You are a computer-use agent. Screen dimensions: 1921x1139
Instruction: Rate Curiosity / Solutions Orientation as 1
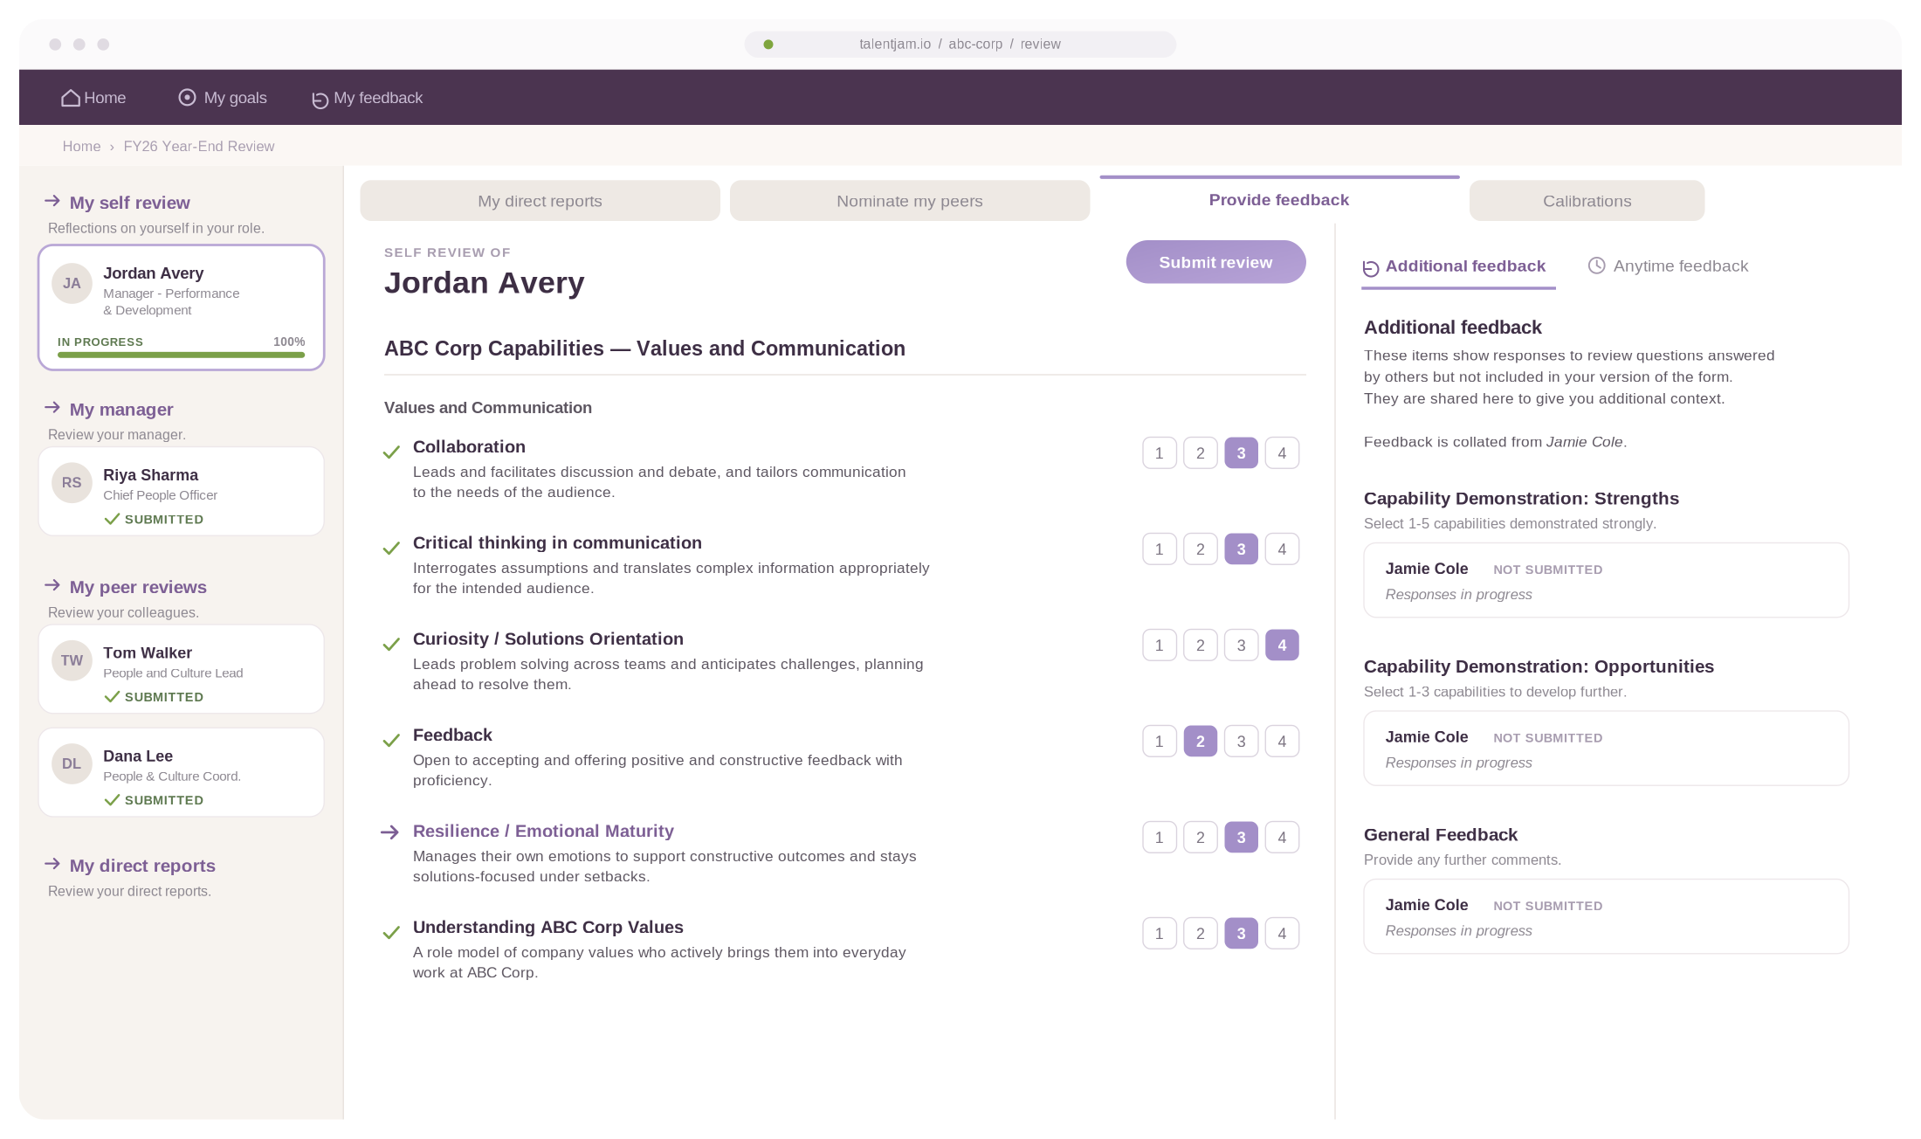pos(1160,645)
